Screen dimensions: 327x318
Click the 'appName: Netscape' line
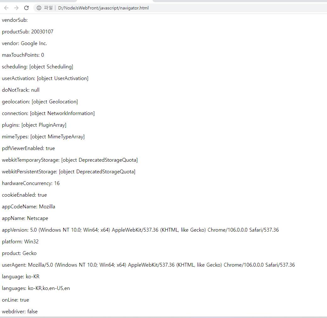click(x=25, y=218)
